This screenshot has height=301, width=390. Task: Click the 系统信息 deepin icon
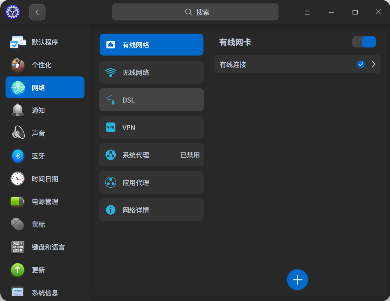[18, 292]
